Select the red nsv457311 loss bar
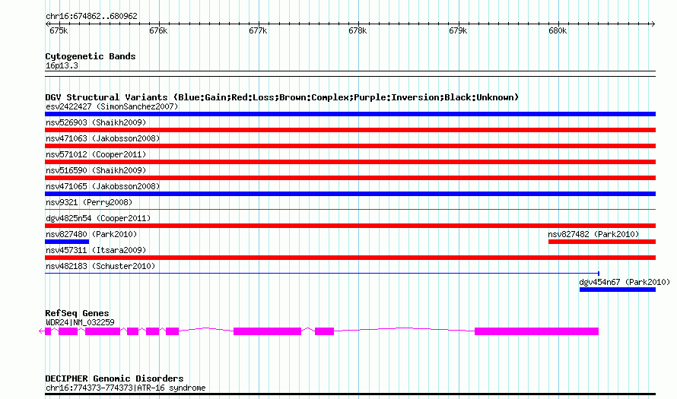677x399 pixels. coord(350,258)
